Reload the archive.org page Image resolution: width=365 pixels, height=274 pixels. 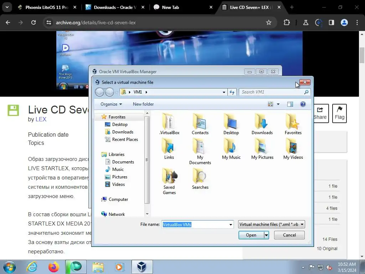tap(34, 22)
